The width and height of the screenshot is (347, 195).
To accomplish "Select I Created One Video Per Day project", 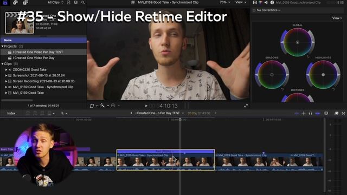I will (x=43, y=58).
